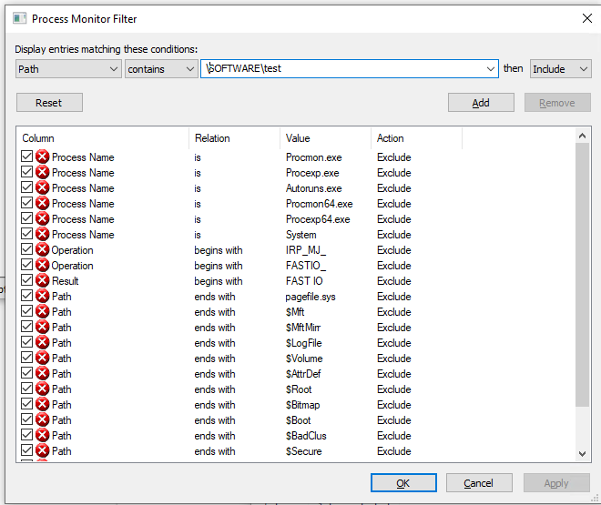The height and width of the screenshot is (505, 601).
Task: Click red exclude icon for $Volume row
Action: tap(43, 358)
